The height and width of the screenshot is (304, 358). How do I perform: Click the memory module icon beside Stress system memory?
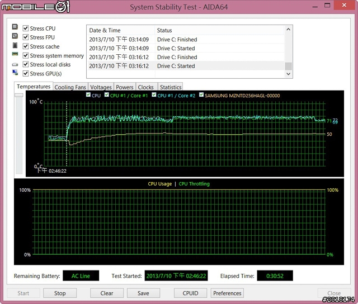coord(15,54)
